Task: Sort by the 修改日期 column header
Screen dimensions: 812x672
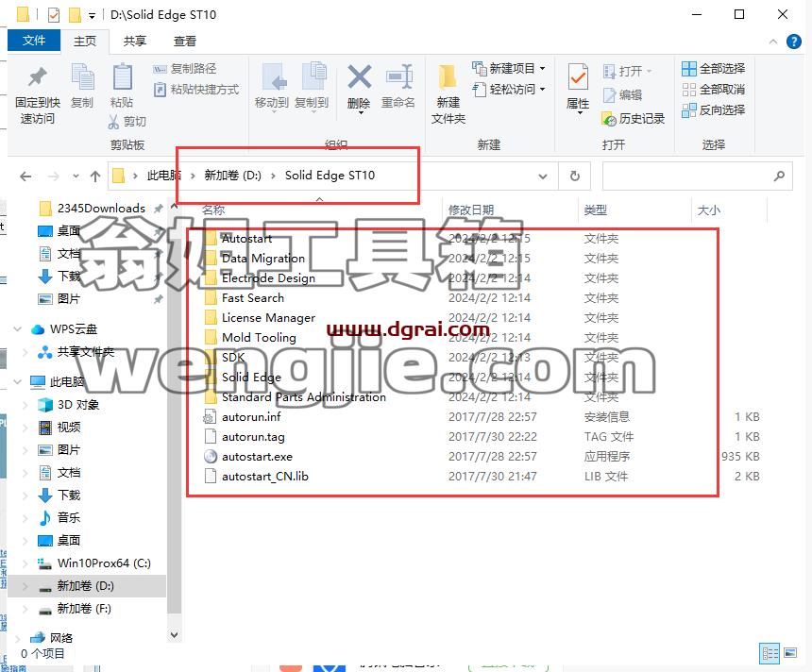Action: [x=471, y=210]
